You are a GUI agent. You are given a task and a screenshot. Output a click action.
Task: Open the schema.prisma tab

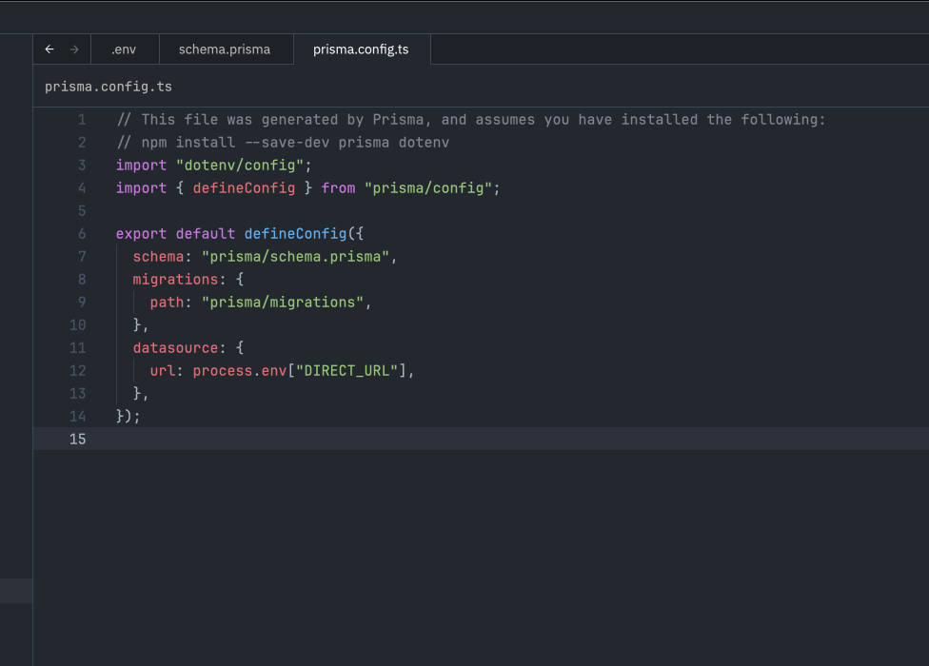coord(226,49)
